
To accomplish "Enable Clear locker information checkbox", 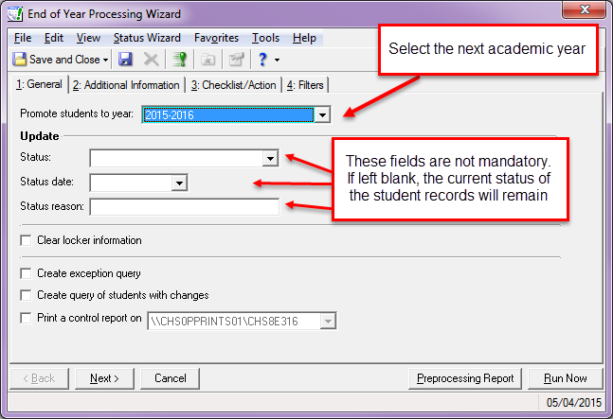I will click(26, 240).
